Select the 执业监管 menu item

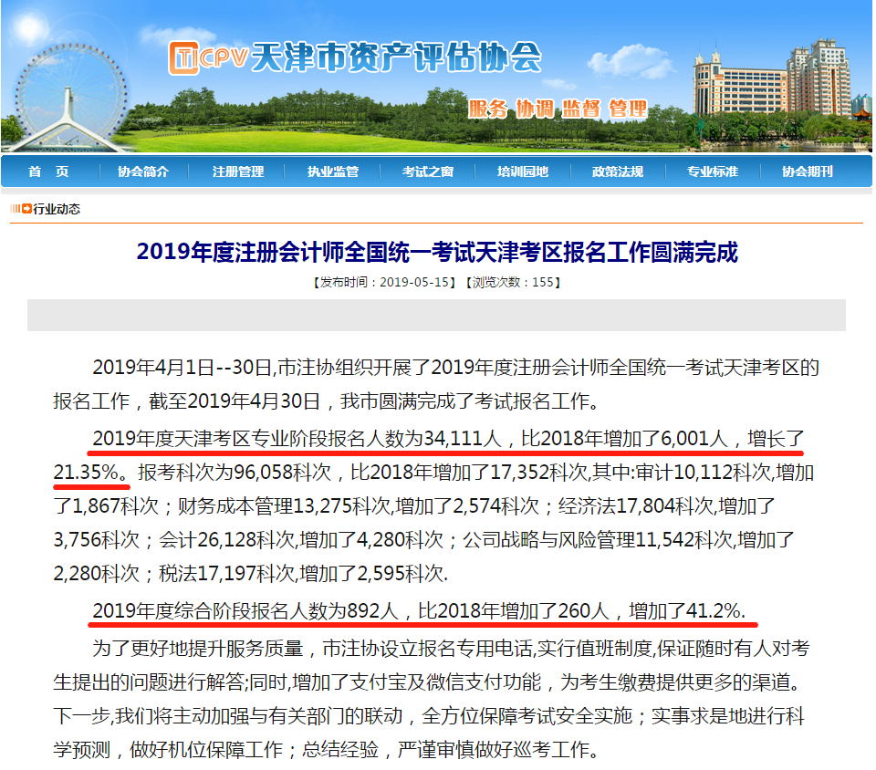coord(333,172)
